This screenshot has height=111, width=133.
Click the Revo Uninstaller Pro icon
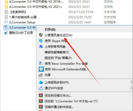41,63
